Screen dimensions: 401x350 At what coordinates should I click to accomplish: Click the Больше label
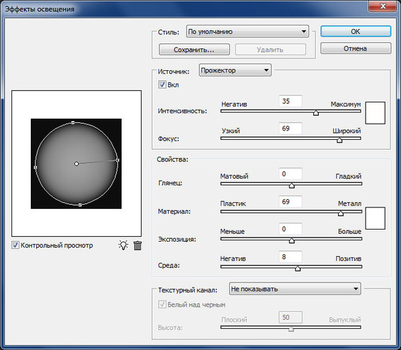pyautogui.click(x=350, y=231)
